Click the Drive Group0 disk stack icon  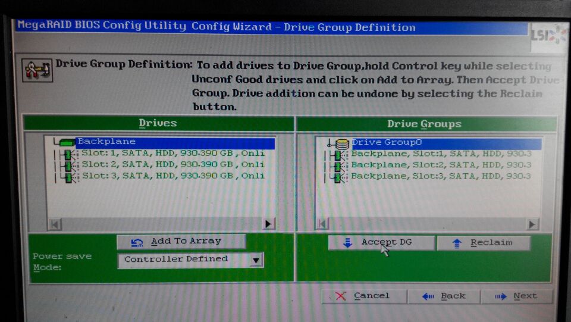[341, 143]
